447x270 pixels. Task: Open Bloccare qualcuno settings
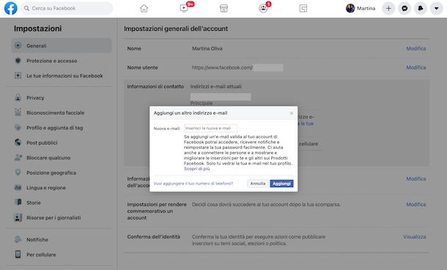62,158
